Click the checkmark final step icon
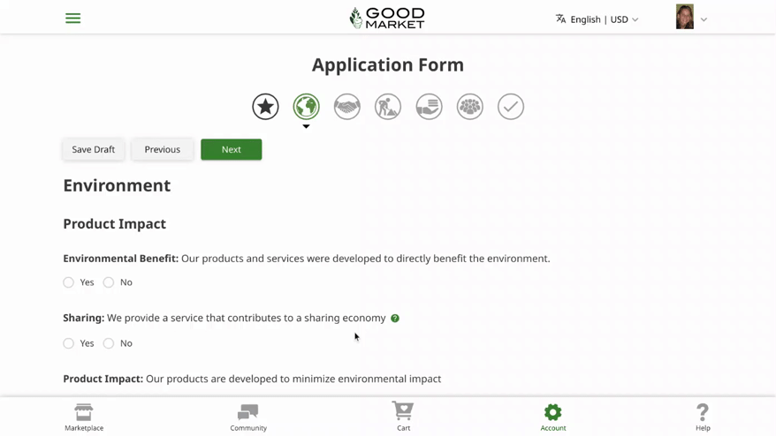The height and width of the screenshot is (436, 776). click(511, 107)
